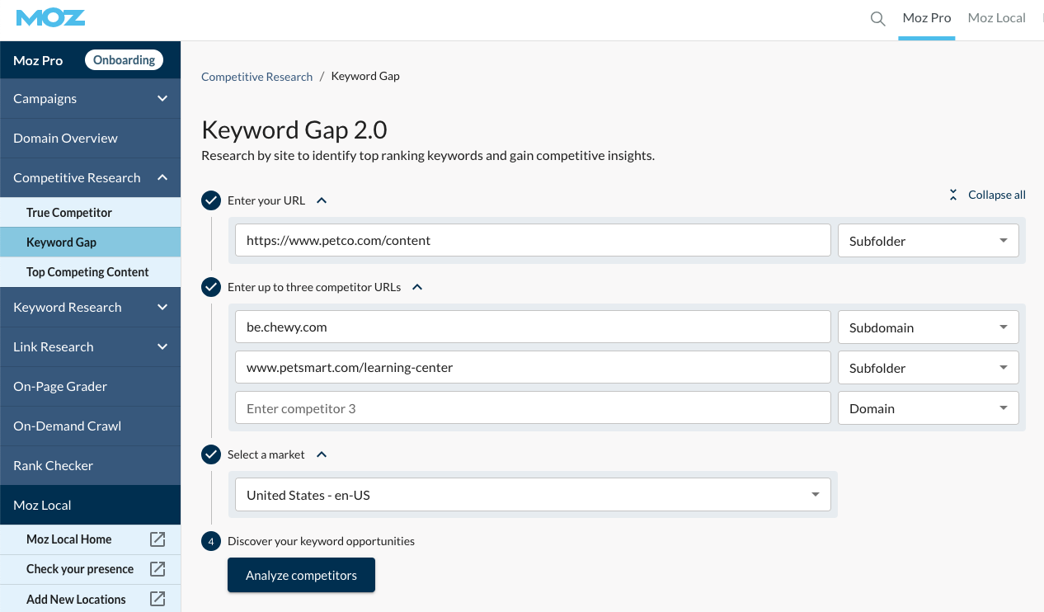Collapse the Enter your URL section
The image size is (1044, 612).
[x=322, y=200]
